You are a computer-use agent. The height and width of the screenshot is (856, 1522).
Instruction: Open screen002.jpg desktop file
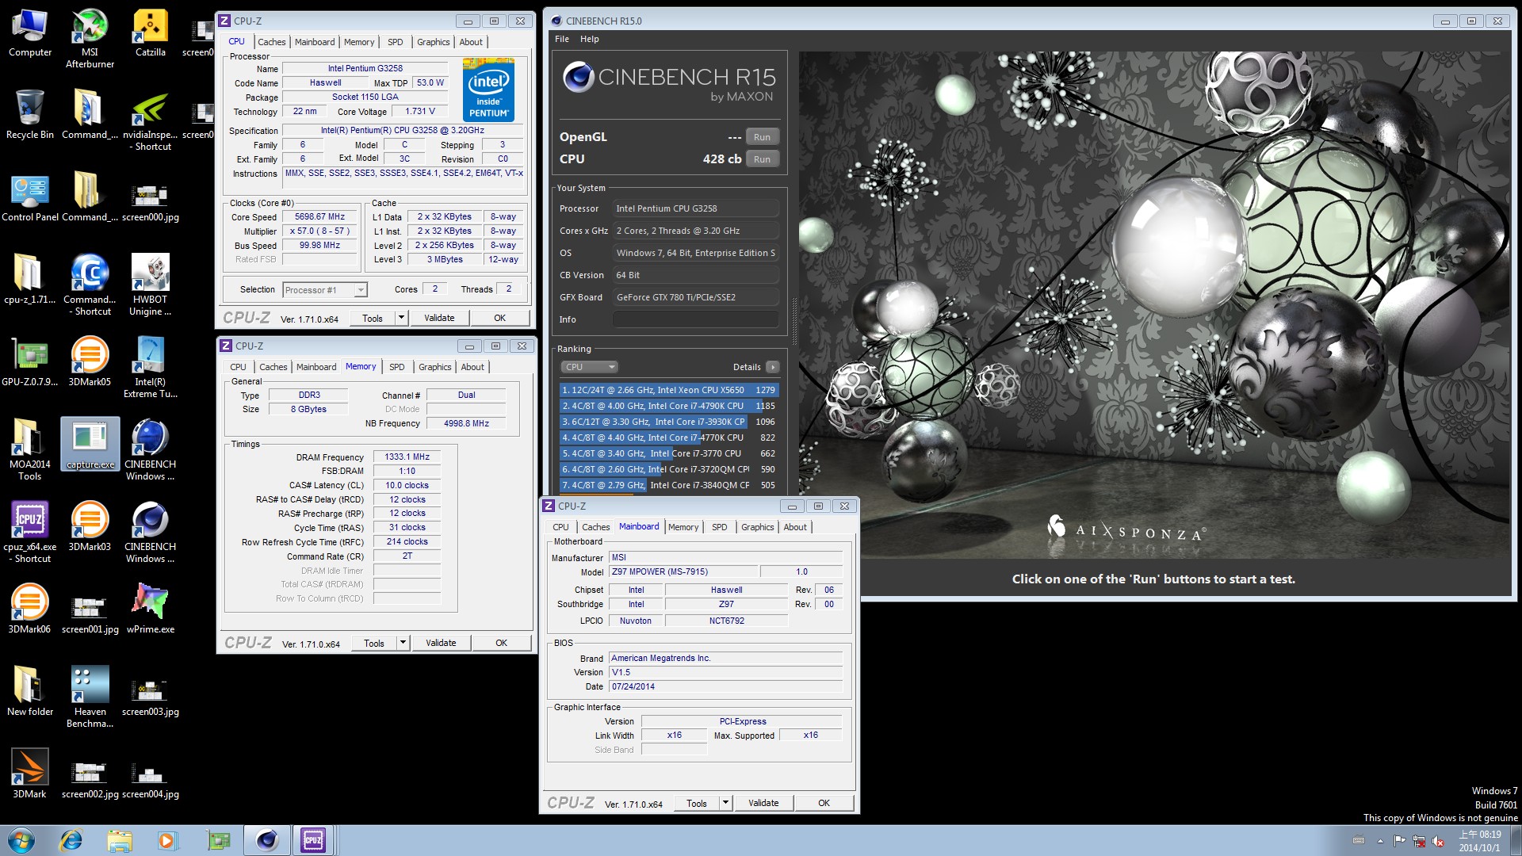90,780
